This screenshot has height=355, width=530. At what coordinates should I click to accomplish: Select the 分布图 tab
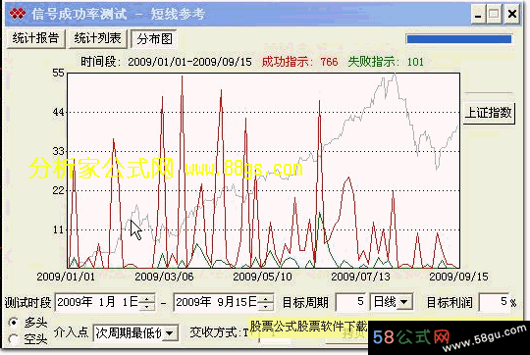(154, 39)
